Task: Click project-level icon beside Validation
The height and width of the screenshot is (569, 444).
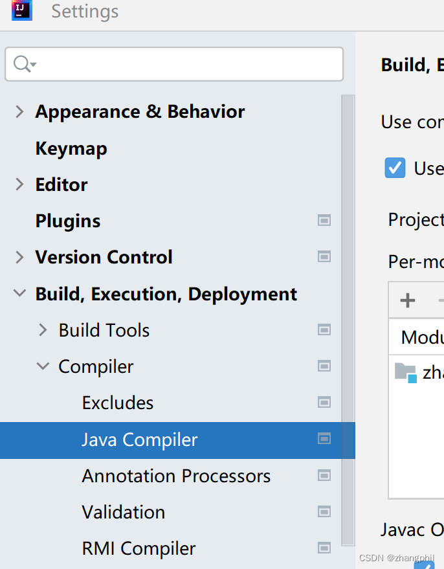Action: coord(324,511)
